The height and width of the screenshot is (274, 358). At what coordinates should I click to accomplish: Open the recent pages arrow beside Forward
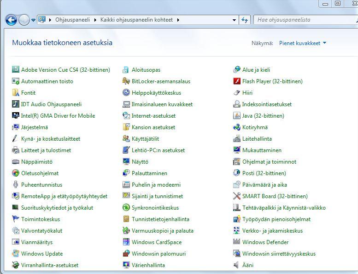33,20
